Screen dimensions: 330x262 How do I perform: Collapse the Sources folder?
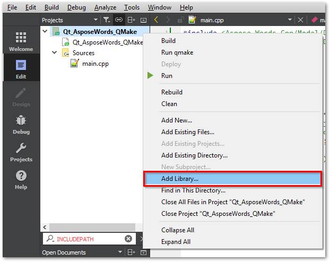(55, 53)
